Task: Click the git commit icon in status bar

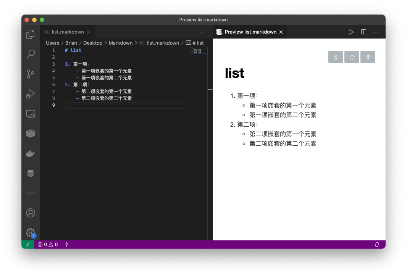Action: click(x=67, y=244)
